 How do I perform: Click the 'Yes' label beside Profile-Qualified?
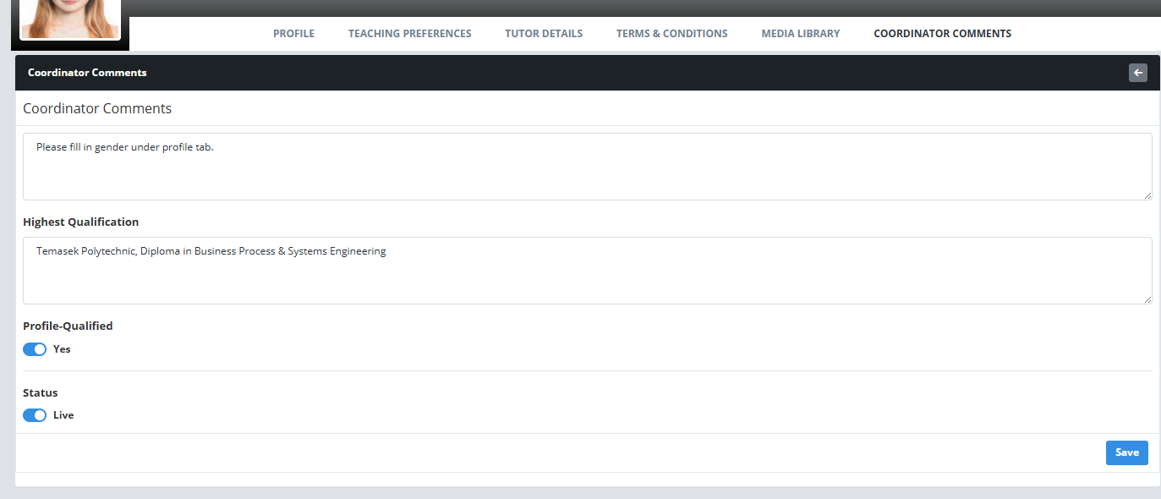62,349
